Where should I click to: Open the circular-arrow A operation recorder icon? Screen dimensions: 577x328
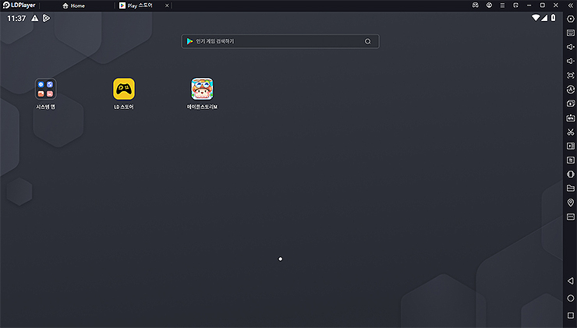pos(571,90)
